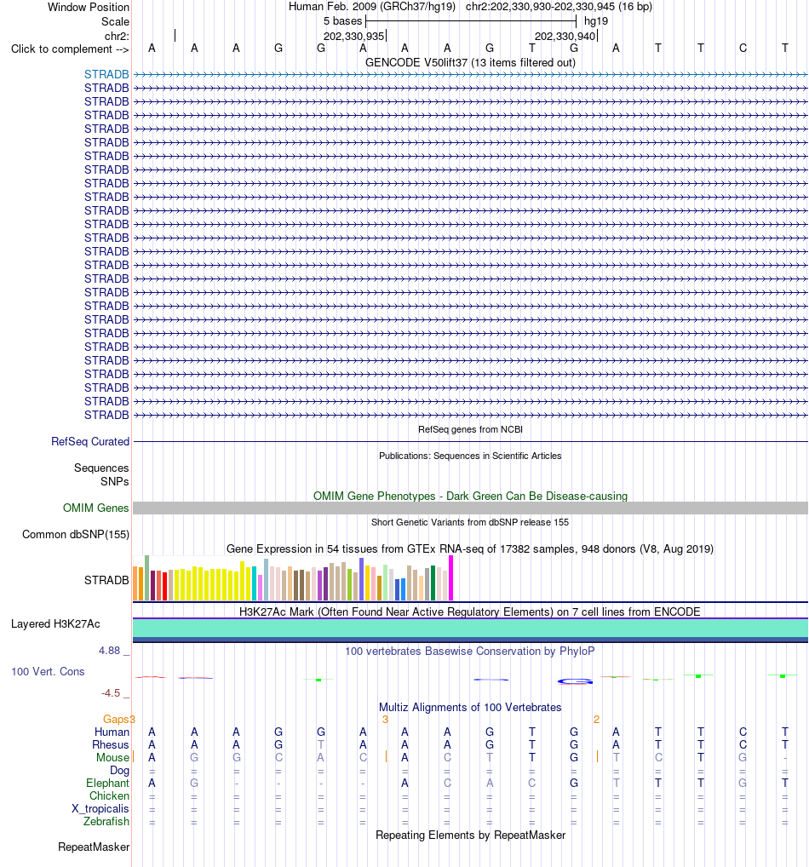Click the orange gap count 2 in Gaps row
The width and height of the screenshot is (809, 867).
click(596, 720)
